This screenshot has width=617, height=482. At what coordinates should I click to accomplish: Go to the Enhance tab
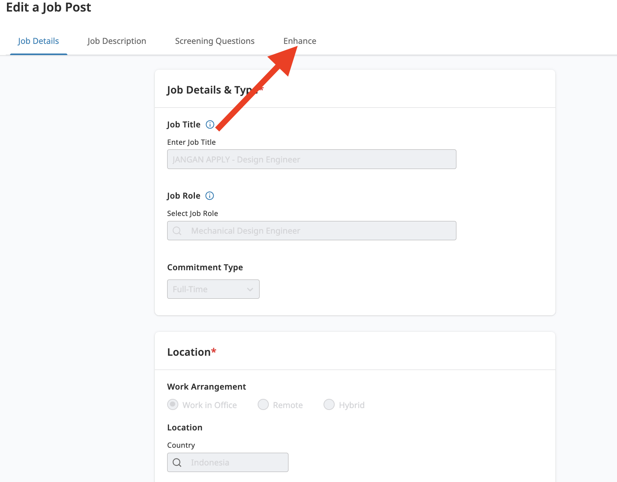coord(300,41)
